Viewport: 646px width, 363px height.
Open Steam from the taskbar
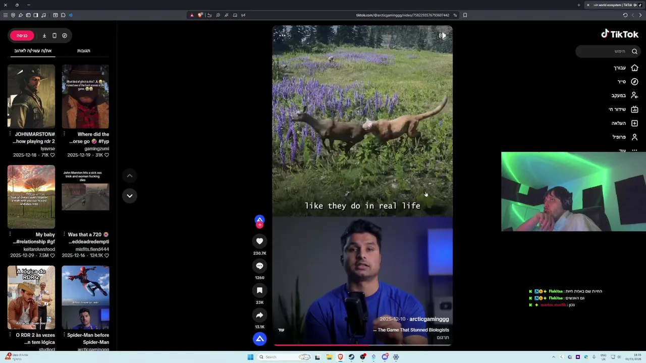point(351,357)
